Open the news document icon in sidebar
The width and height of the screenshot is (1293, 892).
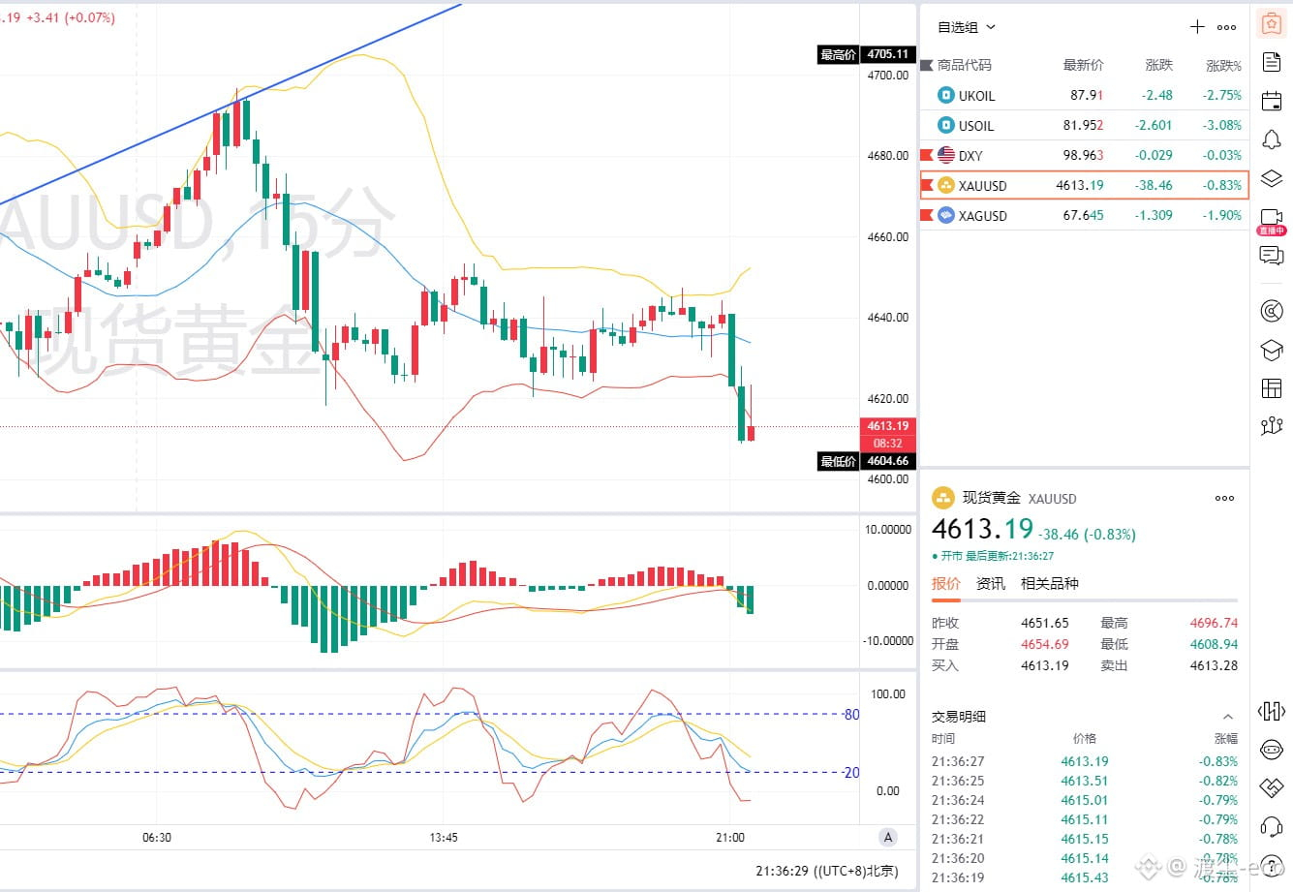click(1272, 62)
